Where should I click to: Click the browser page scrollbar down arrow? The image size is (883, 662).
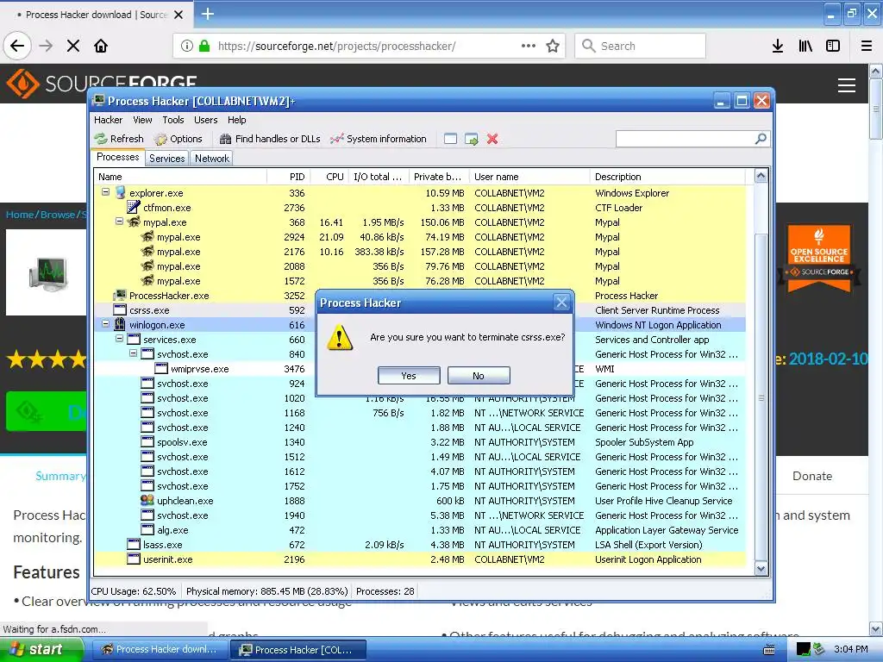click(x=875, y=628)
